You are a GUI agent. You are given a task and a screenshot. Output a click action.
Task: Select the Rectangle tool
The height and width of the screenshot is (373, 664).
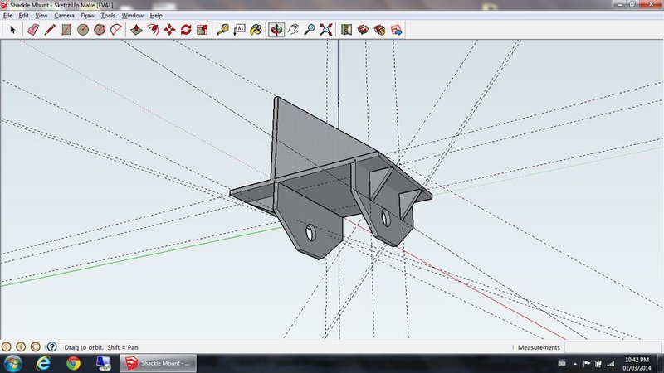click(x=66, y=30)
